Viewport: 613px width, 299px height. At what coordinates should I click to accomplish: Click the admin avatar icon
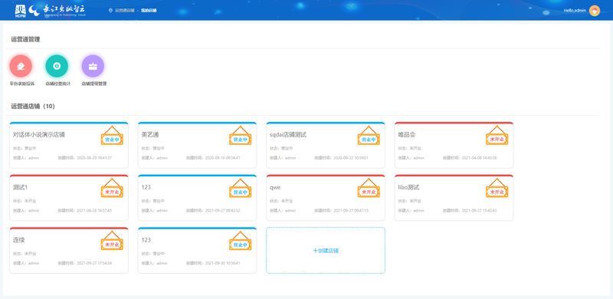(x=595, y=11)
